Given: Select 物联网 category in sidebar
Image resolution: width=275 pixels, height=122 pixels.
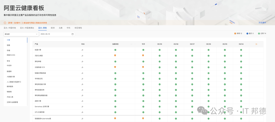Looking at the screenshot, I should [x=9, y=92].
